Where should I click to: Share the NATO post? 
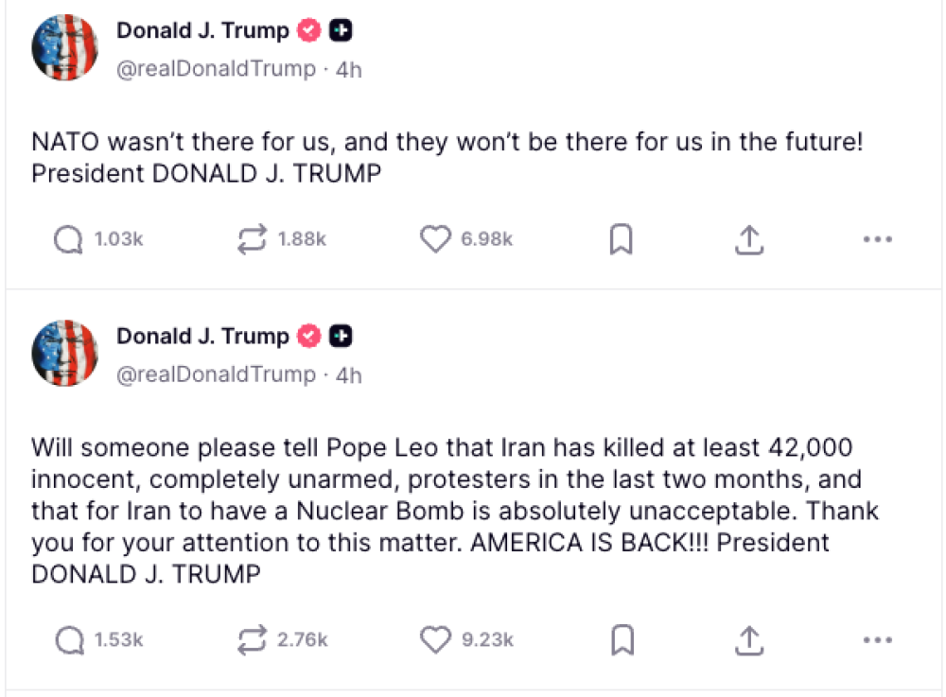pos(748,240)
